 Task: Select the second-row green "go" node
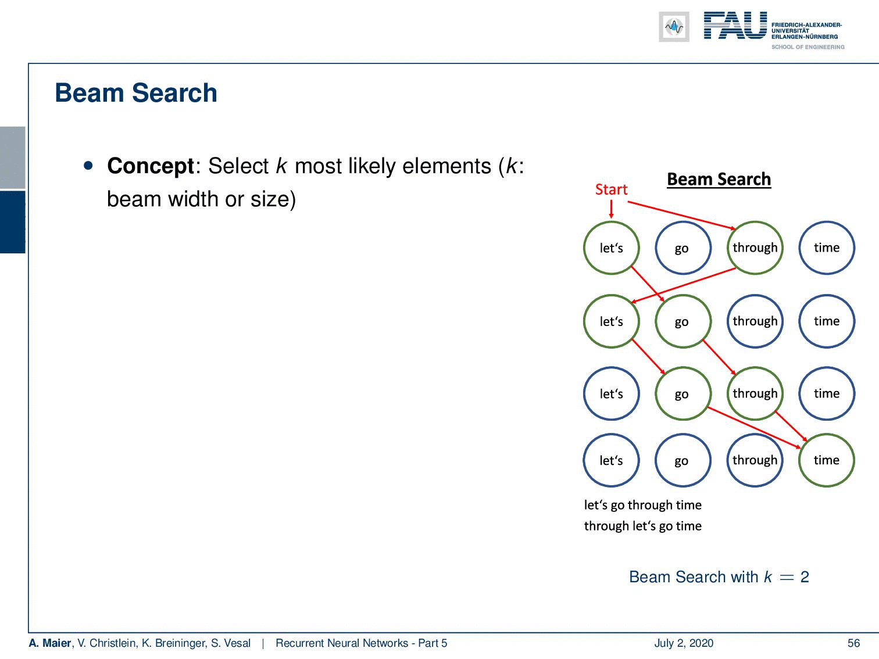click(683, 321)
